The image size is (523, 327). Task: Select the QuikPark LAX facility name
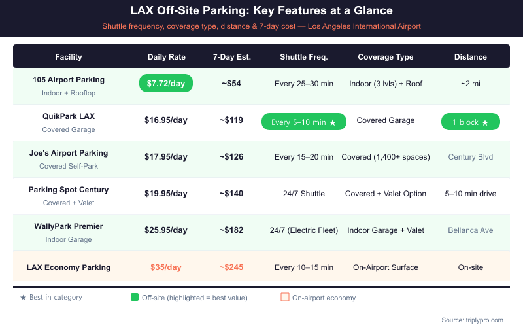coord(69,116)
